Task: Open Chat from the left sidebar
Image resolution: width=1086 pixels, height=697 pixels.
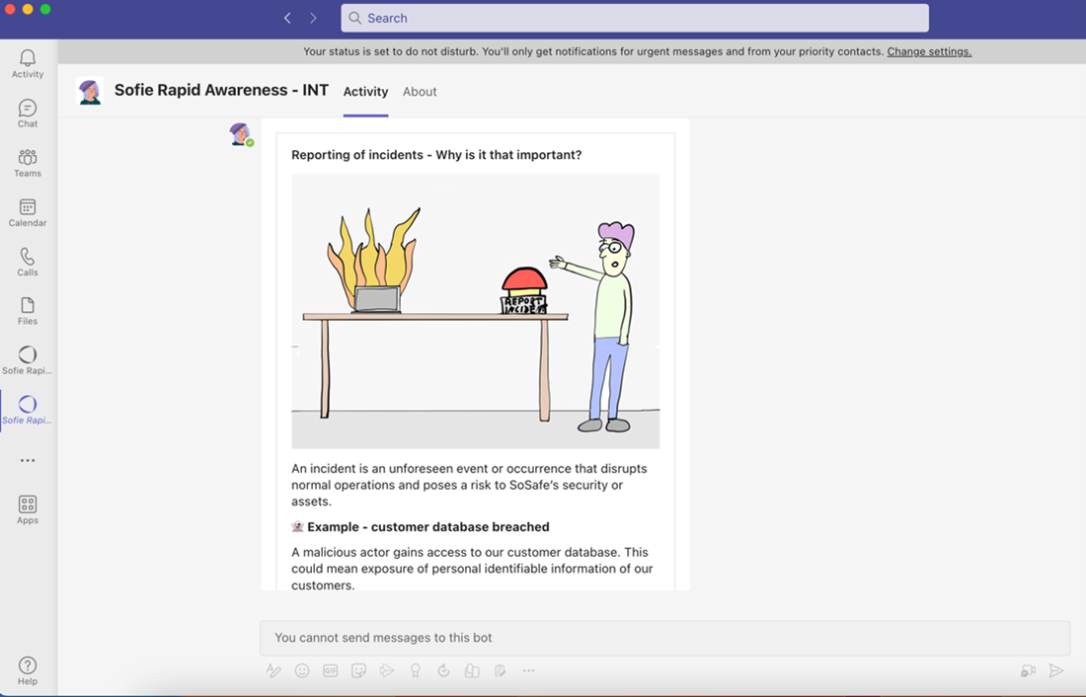Action: (28, 113)
